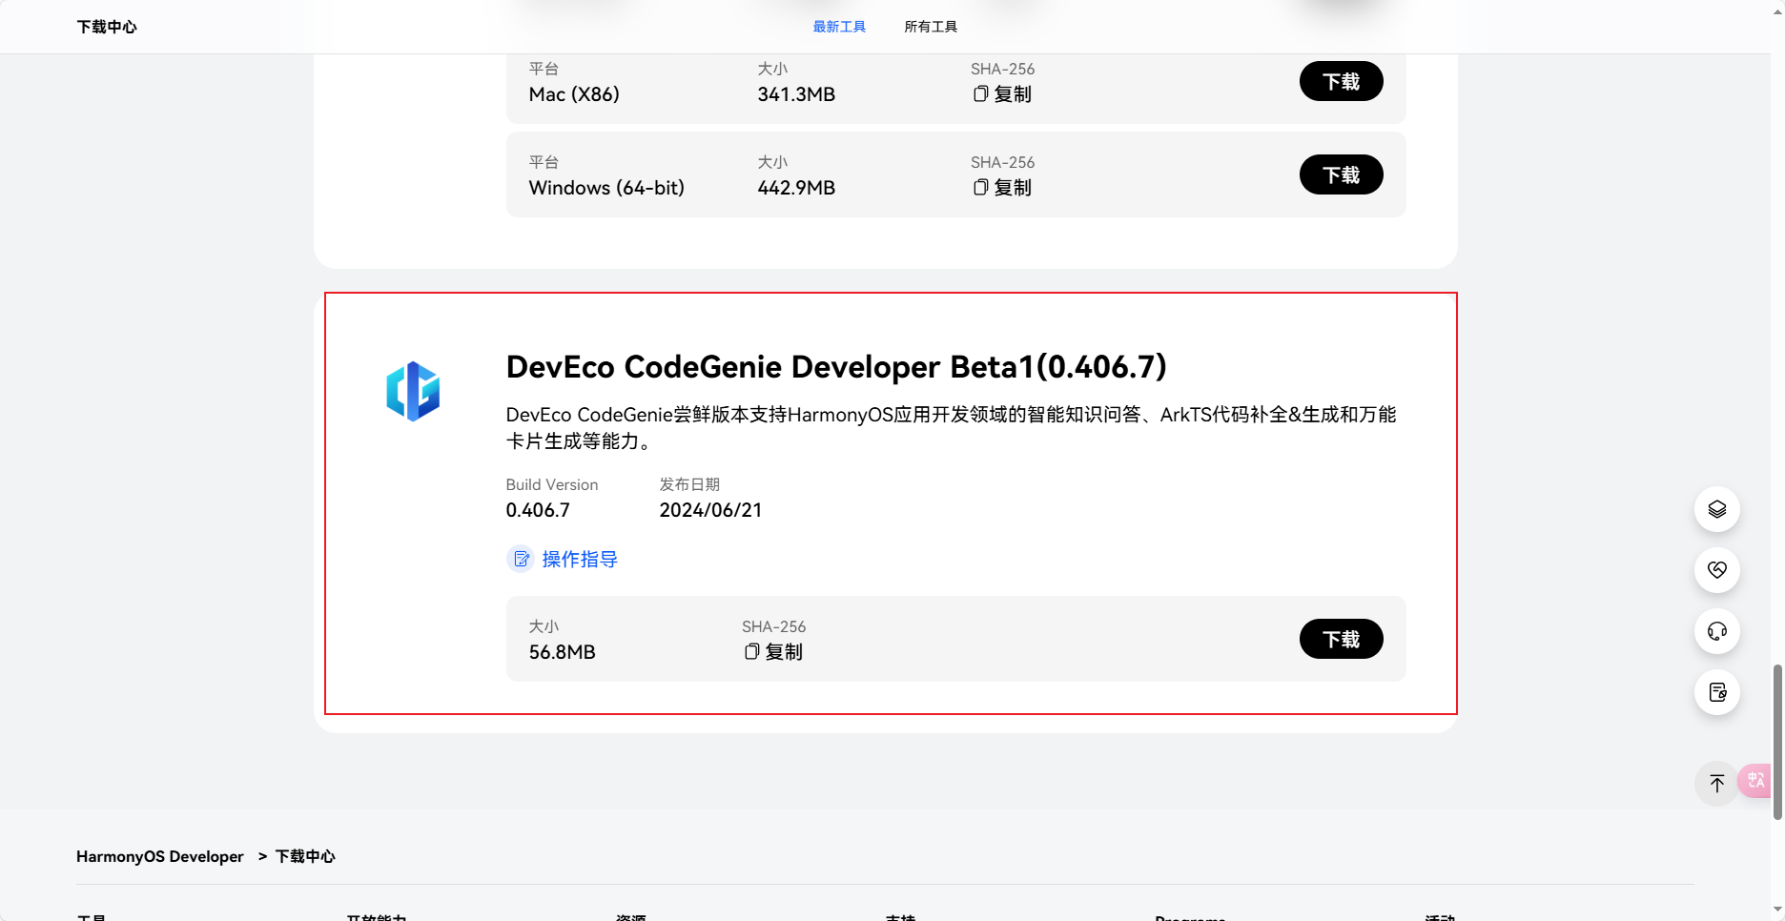Open headset customer support icon
The height and width of the screenshot is (921, 1785).
pyautogui.click(x=1717, y=631)
